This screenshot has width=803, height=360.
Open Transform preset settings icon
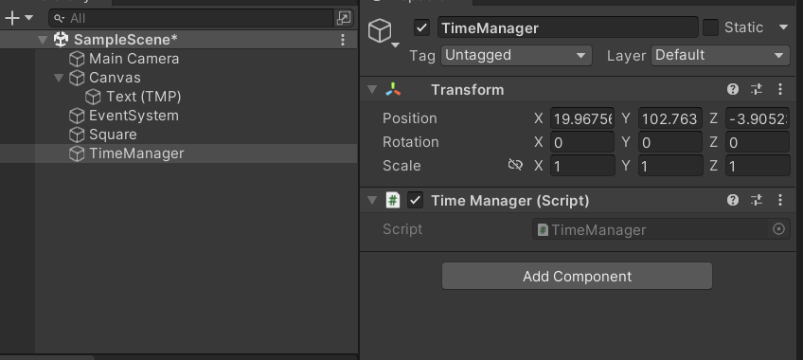tap(757, 90)
